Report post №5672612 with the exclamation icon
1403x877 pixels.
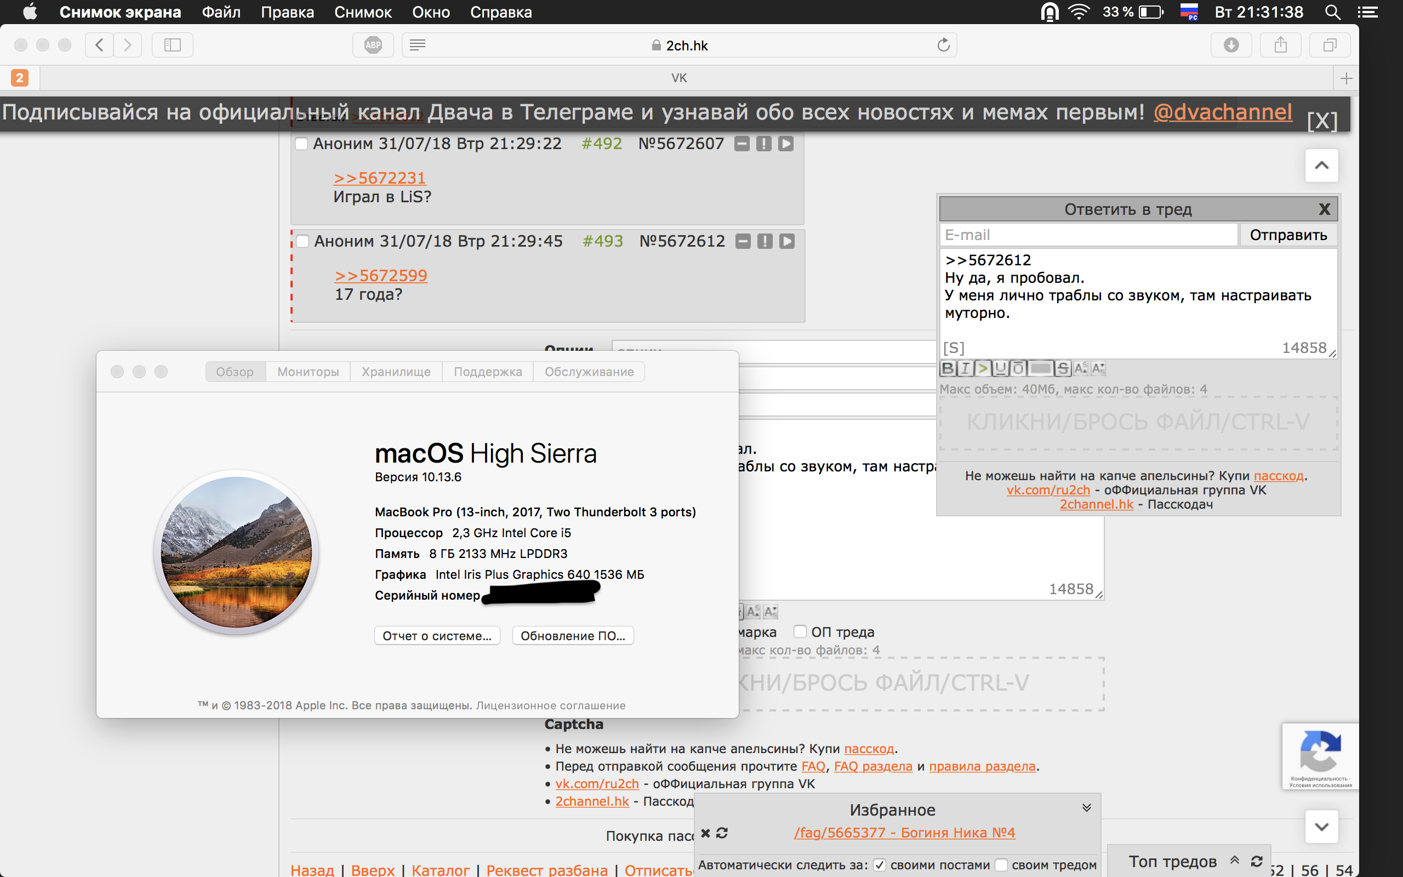point(765,241)
